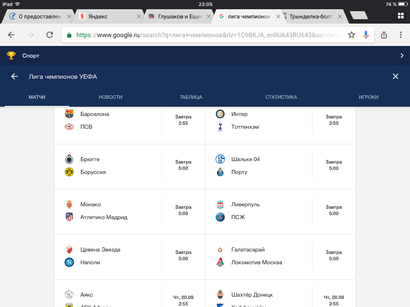Select the Црвена Звезда team name
Viewport: 410px width, 307px height.
point(100,249)
